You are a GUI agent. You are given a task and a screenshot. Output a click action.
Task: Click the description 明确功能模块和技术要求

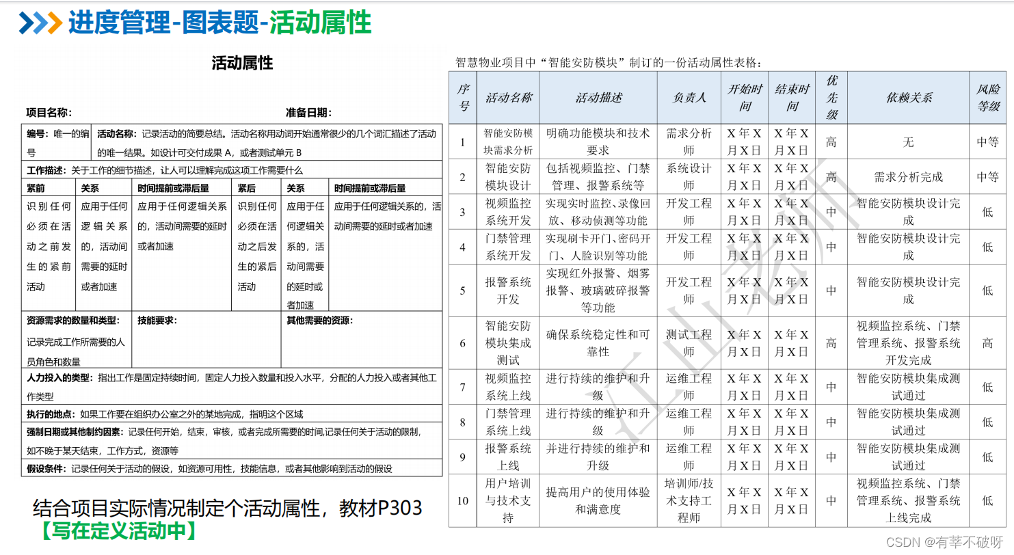click(598, 141)
